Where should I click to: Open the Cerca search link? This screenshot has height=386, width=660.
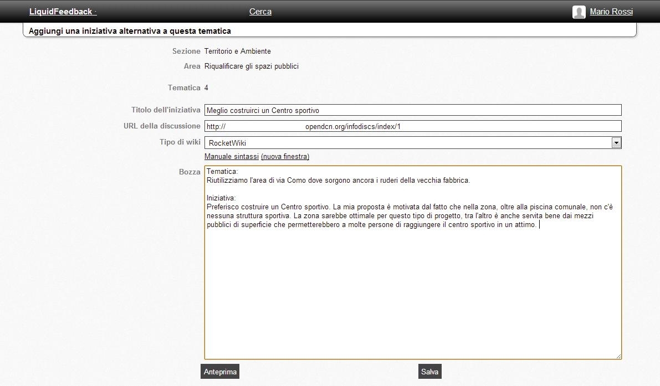[x=260, y=12]
